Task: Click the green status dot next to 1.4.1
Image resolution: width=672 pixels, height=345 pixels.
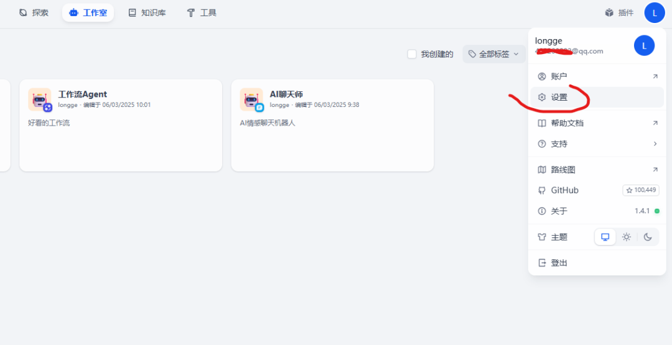Action: coord(656,211)
